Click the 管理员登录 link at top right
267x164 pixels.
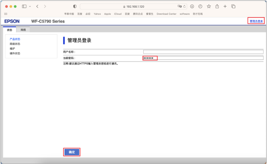click(256, 21)
